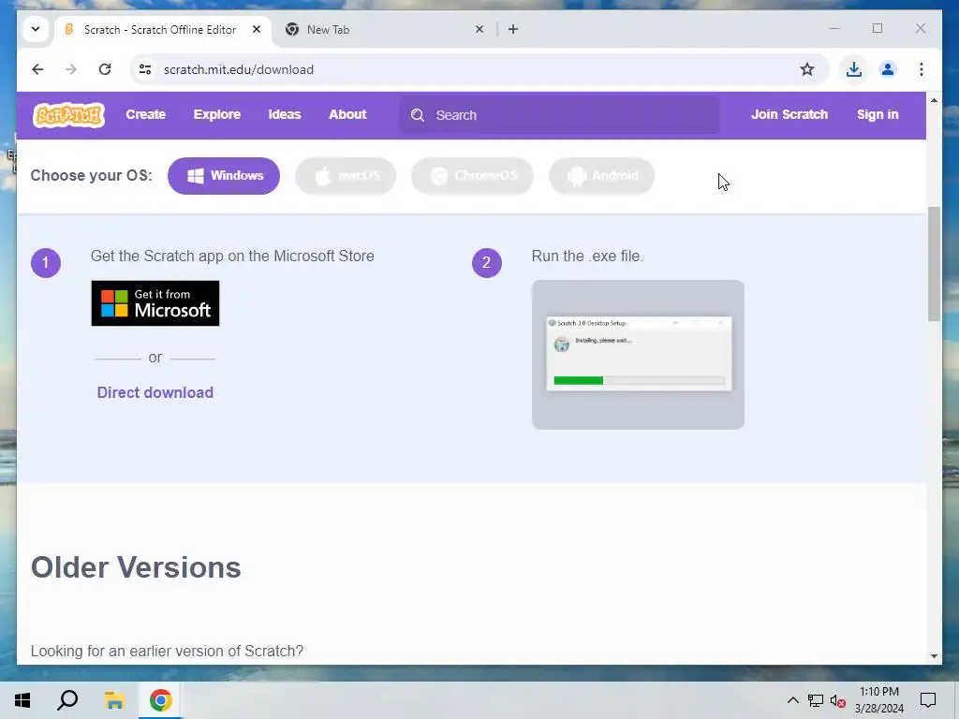The width and height of the screenshot is (959, 719).
Task: Open the Chrome profile icon
Action: coord(888,69)
